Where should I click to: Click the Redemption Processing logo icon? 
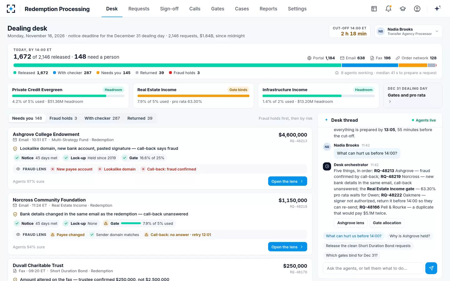(x=11, y=9)
